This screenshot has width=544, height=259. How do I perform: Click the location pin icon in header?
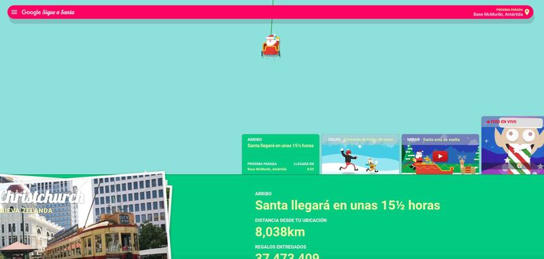click(x=526, y=12)
